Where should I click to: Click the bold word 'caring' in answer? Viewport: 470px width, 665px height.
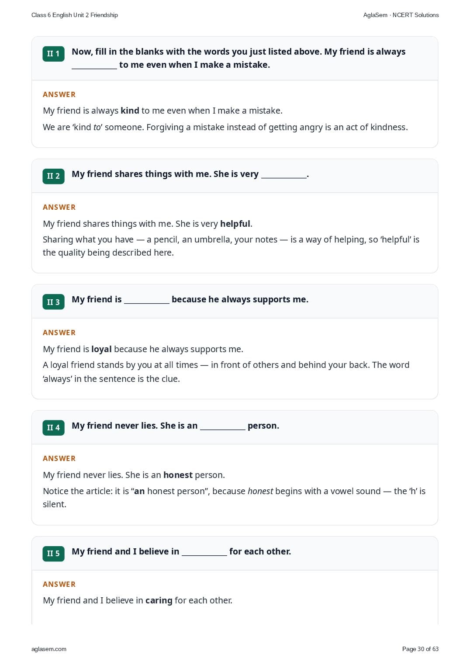[x=159, y=601]
